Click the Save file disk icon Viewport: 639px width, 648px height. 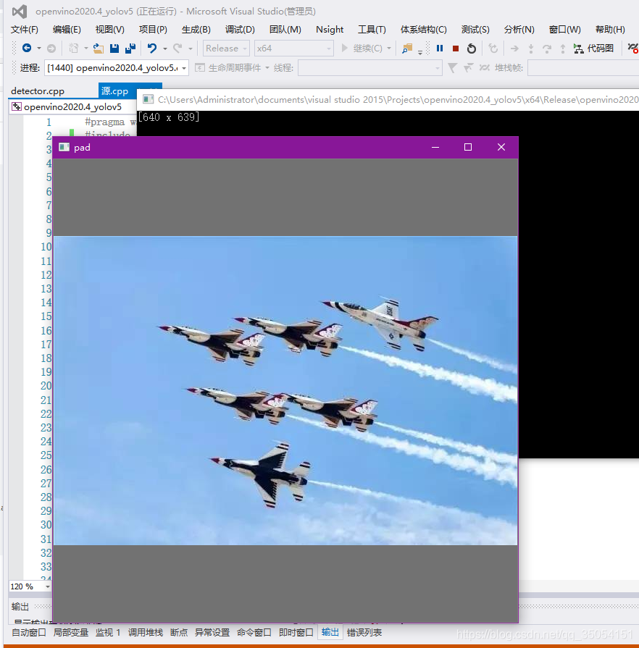(x=114, y=49)
